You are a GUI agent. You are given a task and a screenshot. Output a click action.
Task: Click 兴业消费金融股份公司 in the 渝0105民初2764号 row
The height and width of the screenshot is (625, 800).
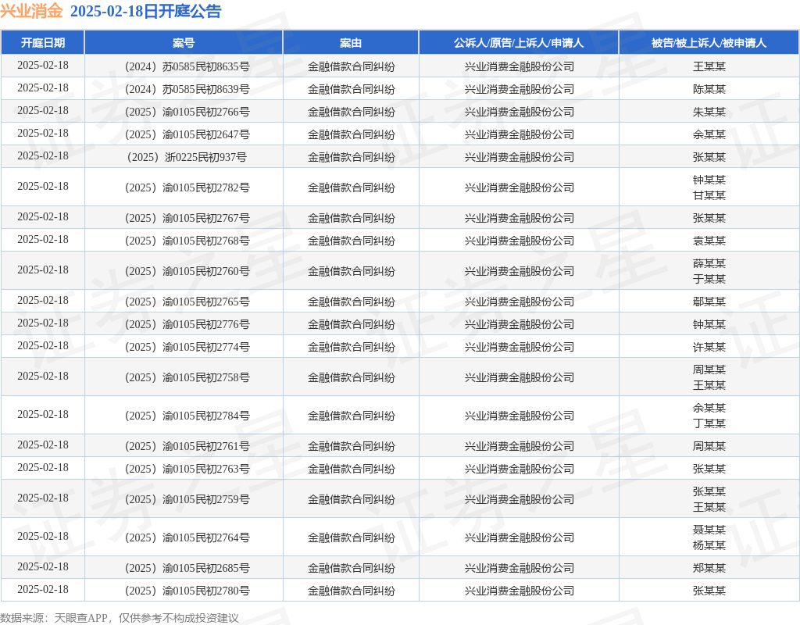point(520,537)
